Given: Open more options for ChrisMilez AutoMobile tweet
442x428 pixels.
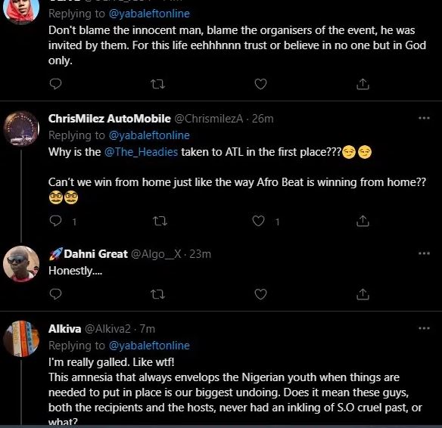Looking at the screenshot, I should pyautogui.click(x=424, y=118).
